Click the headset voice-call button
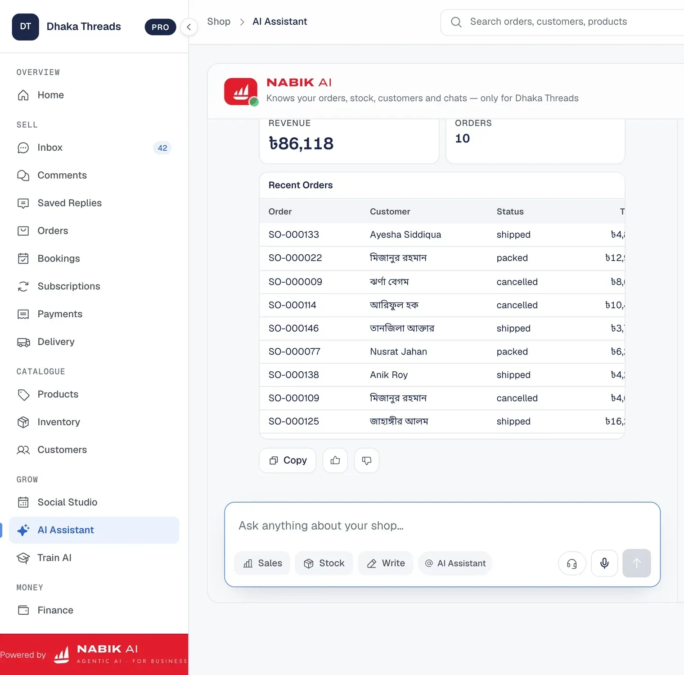This screenshot has height=675, width=684. [x=572, y=563]
